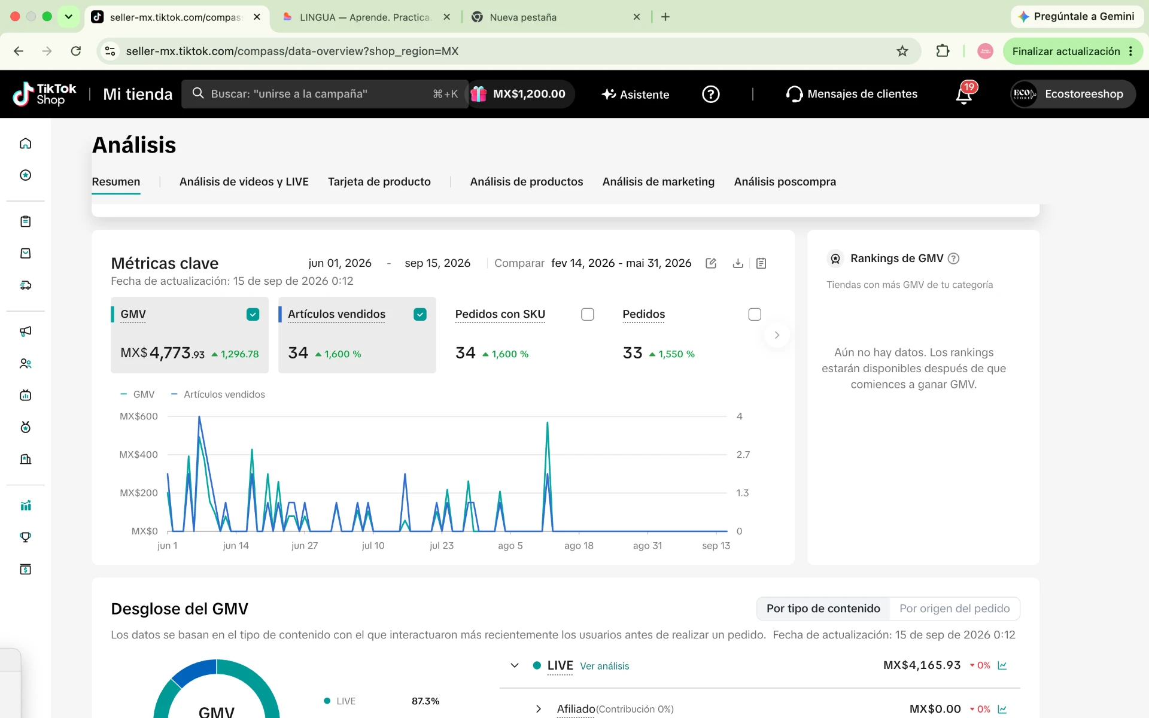Image resolution: width=1149 pixels, height=718 pixels.
Task: Open the finance dollar sidebar icon
Action: click(x=25, y=569)
